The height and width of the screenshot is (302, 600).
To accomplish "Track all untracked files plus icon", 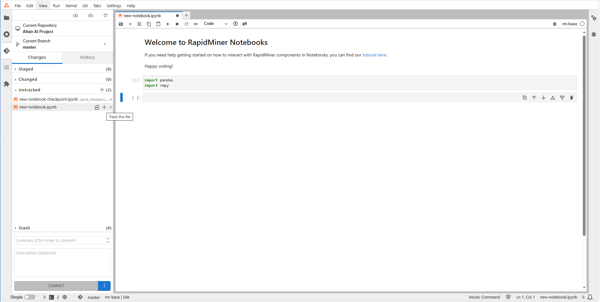I will pos(102,90).
